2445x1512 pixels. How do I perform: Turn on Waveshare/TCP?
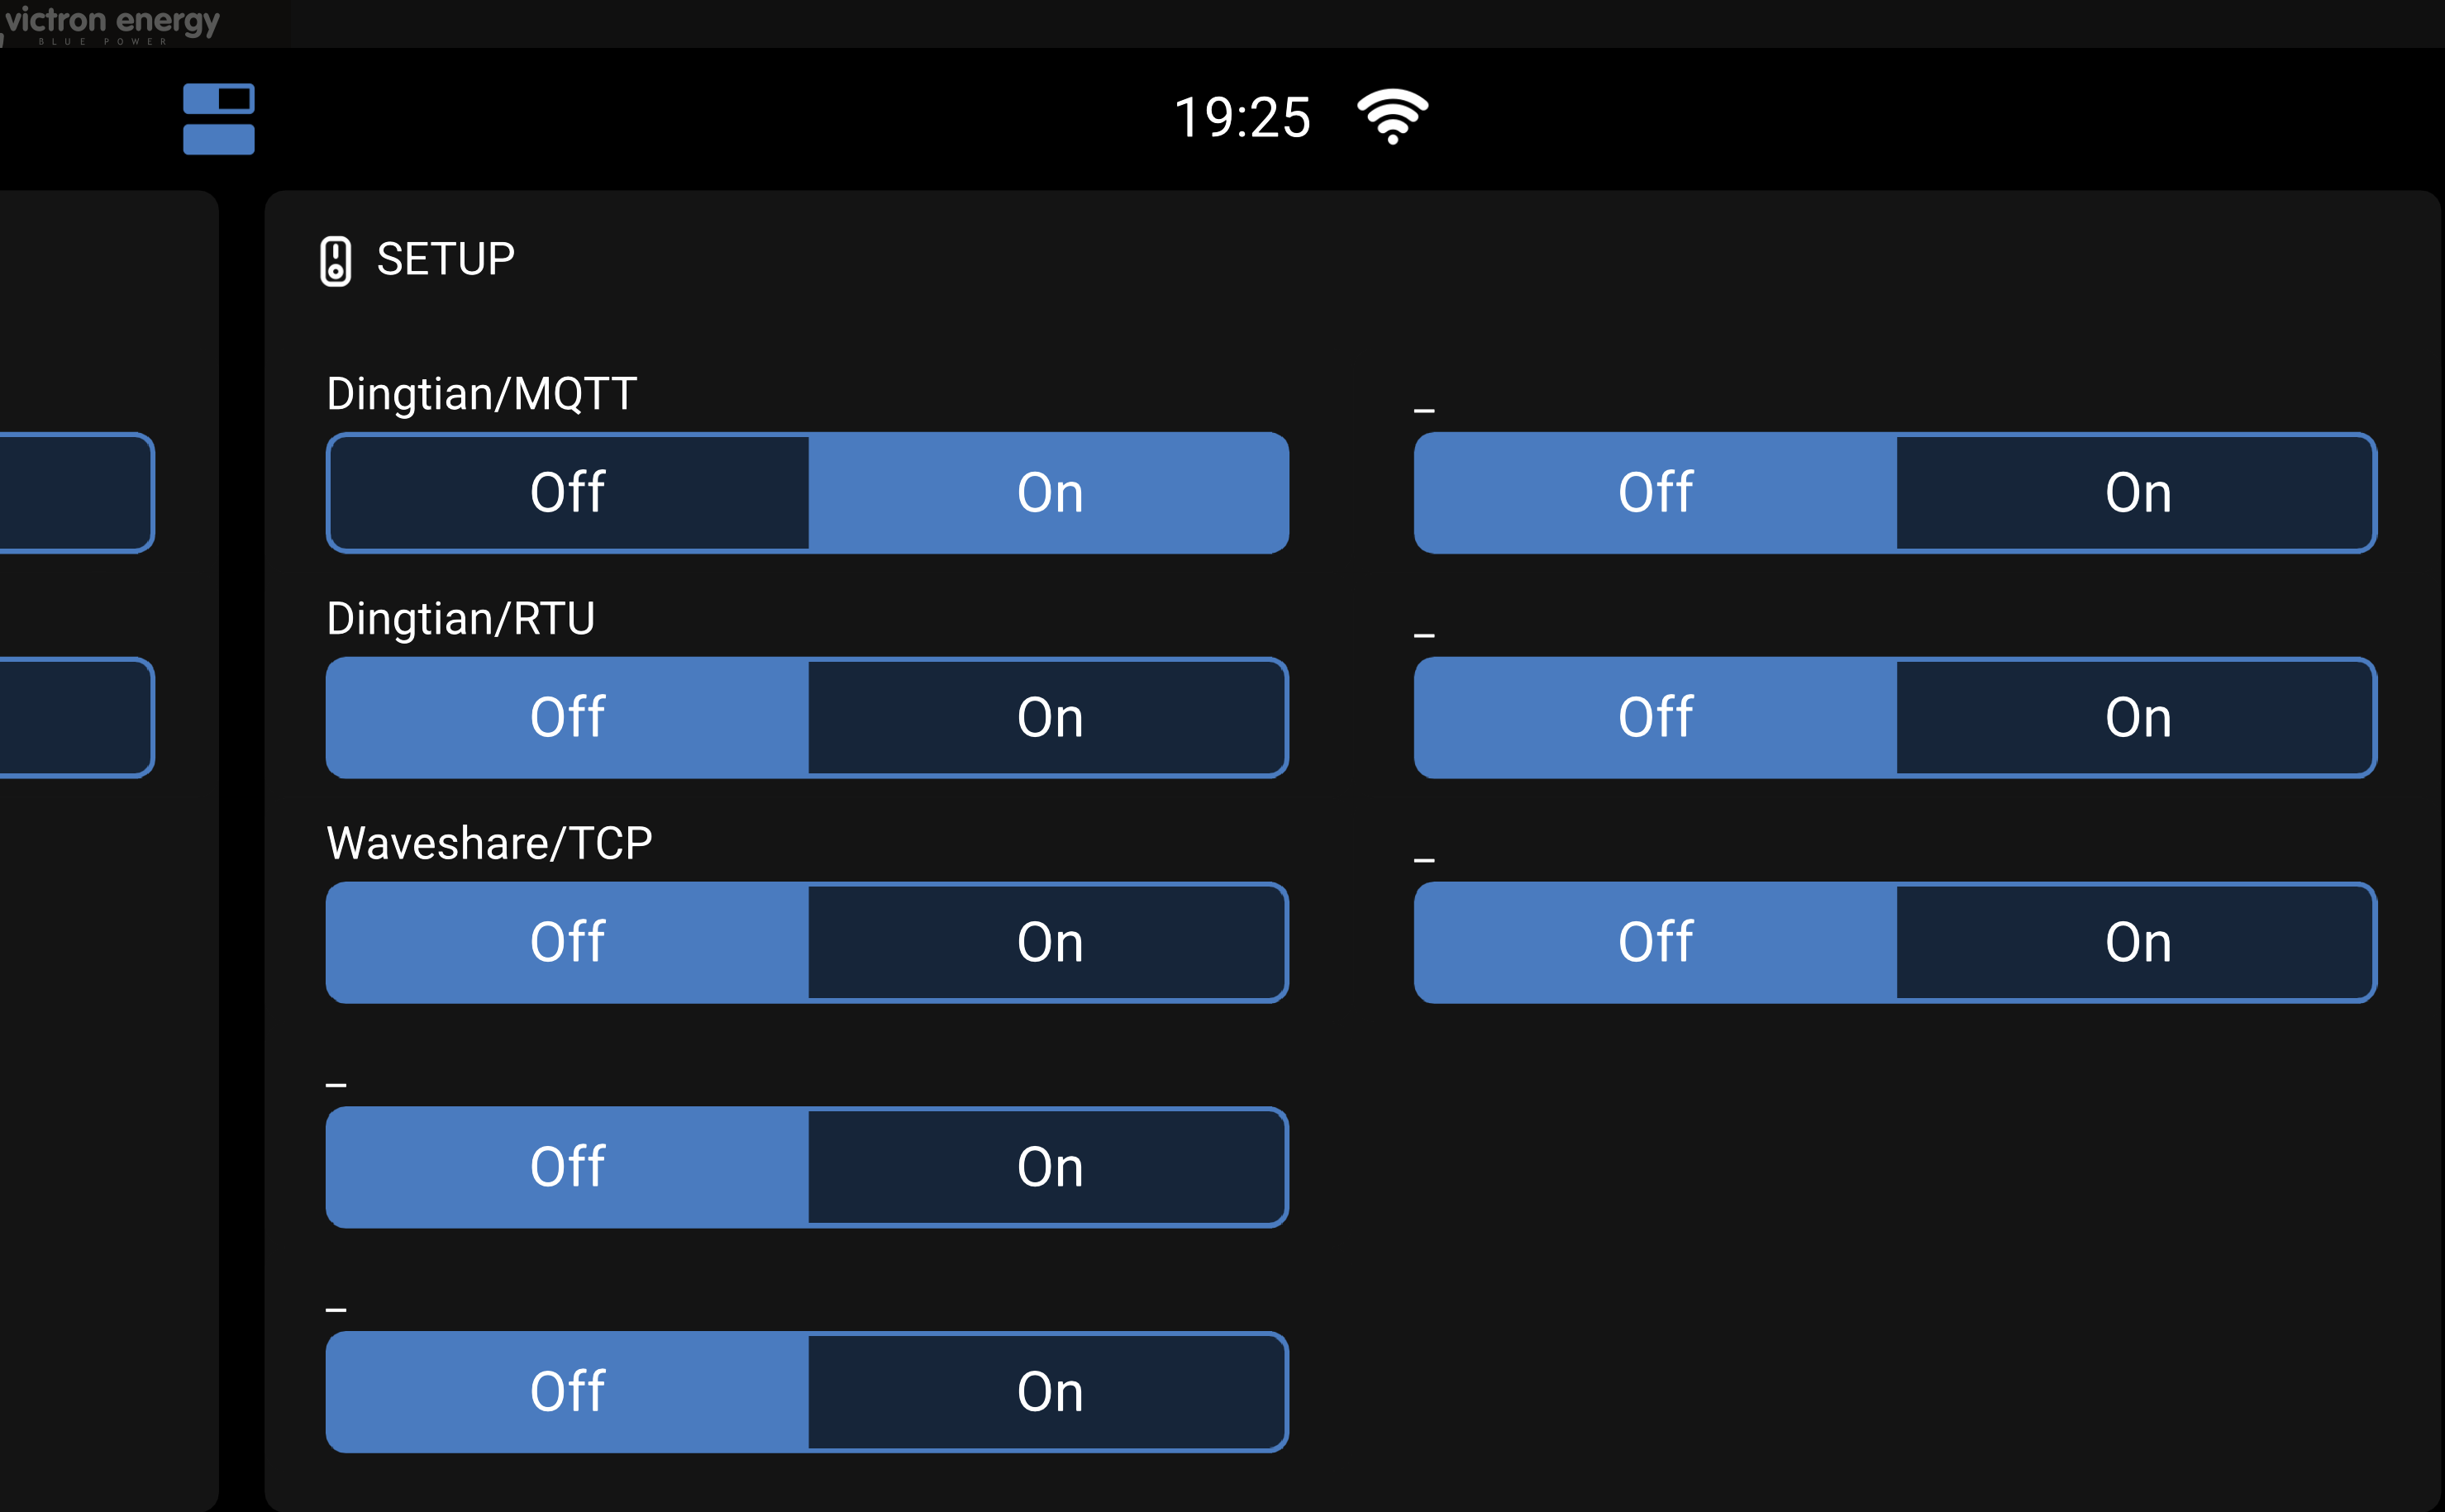pyautogui.click(x=1048, y=943)
